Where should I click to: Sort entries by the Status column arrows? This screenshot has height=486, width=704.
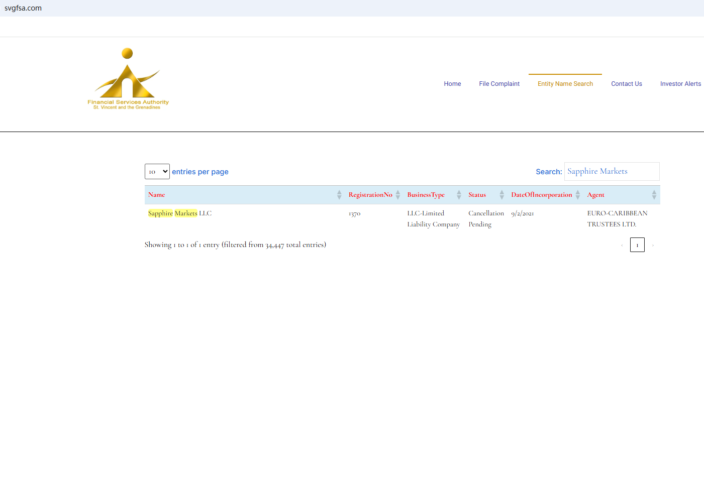click(501, 195)
